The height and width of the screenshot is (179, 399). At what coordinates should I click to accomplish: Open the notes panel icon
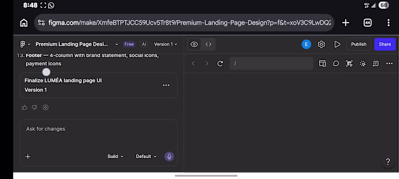[376, 64]
